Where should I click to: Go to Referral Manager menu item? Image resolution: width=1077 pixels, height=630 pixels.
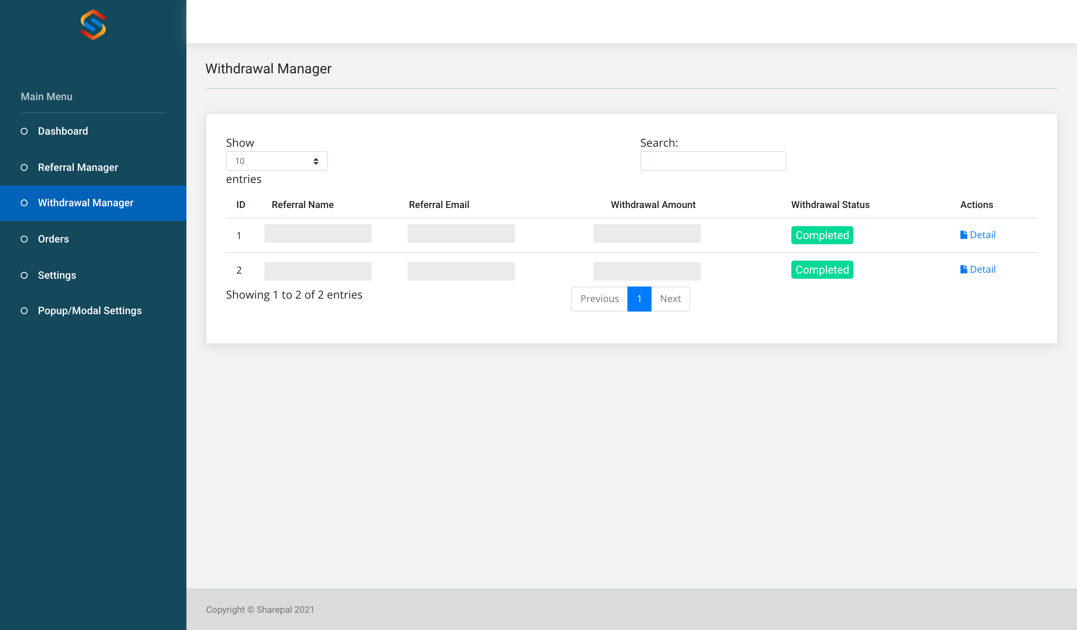[x=78, y=167]
